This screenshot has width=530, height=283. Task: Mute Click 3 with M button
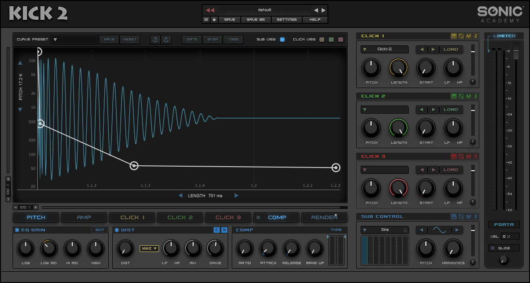[468, 156]
